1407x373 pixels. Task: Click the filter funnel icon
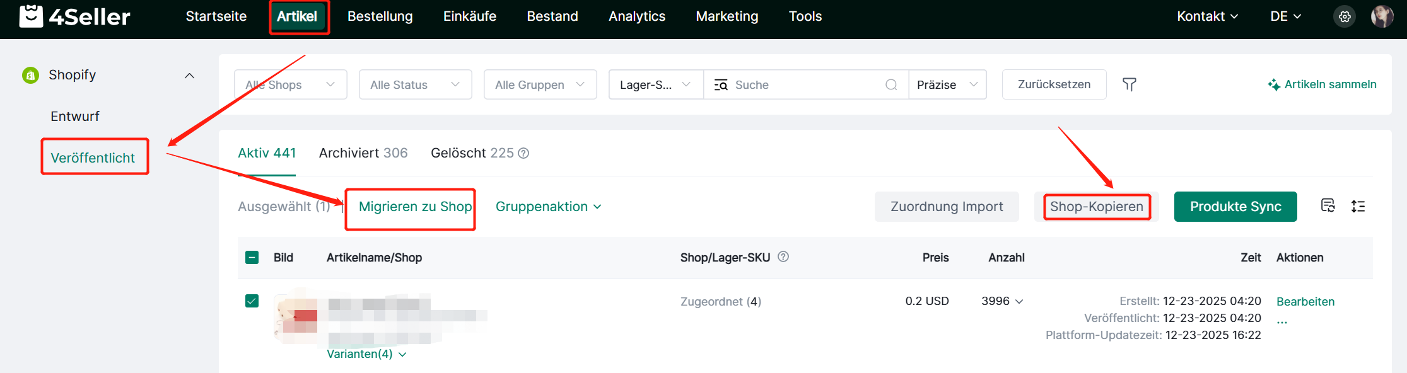pyautogui.click(x=1129, y=84)
